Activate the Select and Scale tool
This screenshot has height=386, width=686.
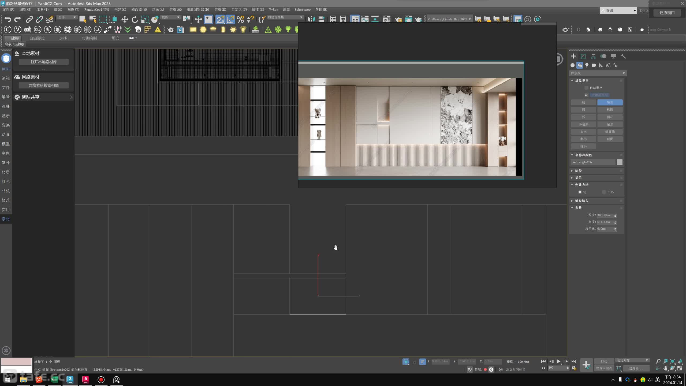145,19
